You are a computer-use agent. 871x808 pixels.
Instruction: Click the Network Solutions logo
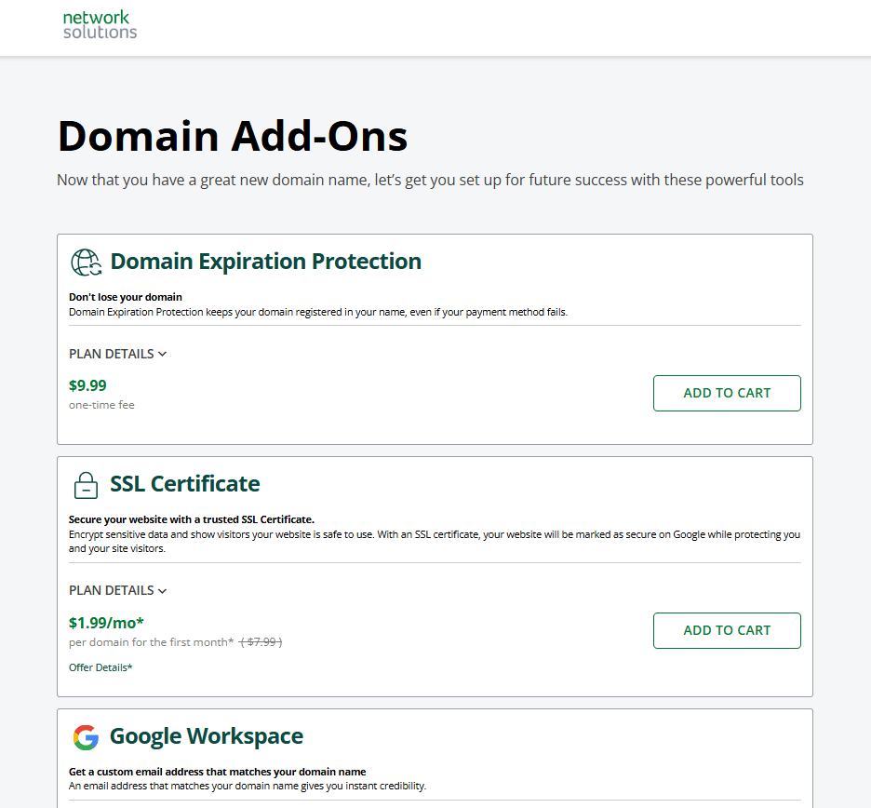tap(100, 25)
